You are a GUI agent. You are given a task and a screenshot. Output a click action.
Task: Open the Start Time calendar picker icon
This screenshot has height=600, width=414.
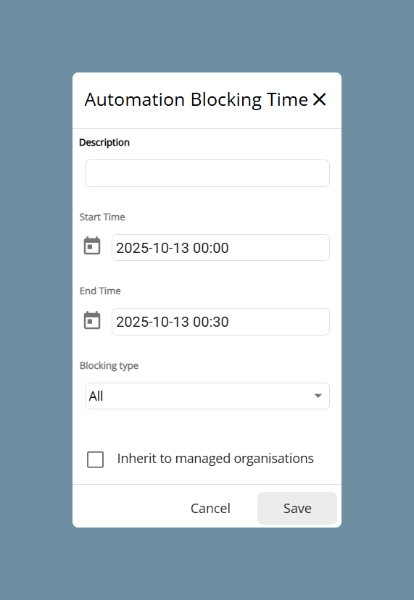[x=92, y=246]
